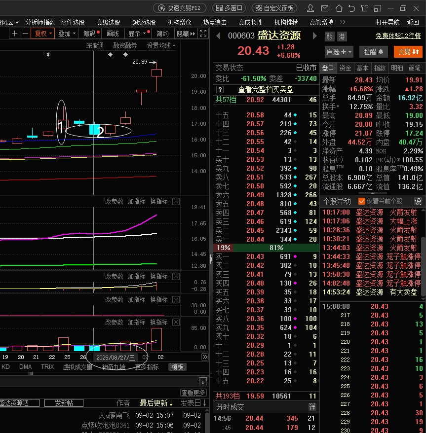
Task: Switch to the 明细 tab
Action: coord(397,68)
